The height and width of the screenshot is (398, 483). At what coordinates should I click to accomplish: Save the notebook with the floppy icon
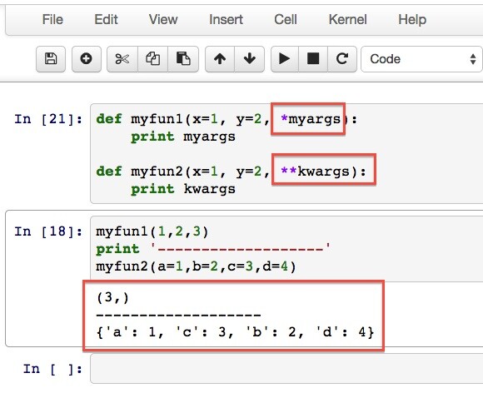pos(51,59)
